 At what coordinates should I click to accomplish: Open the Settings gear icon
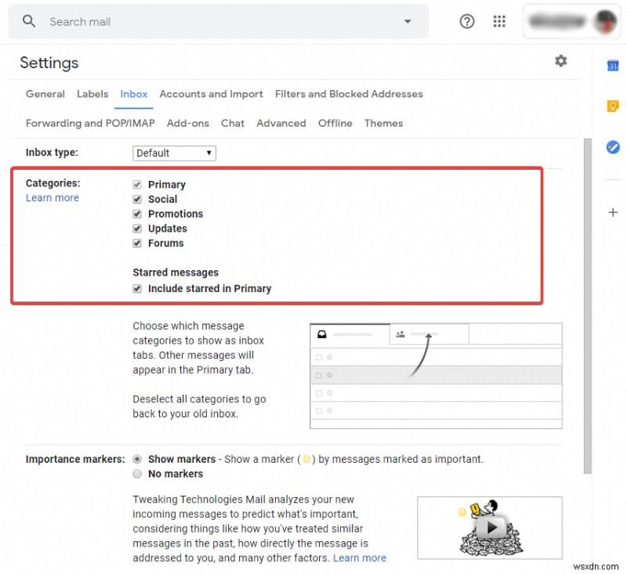point(560,60)
